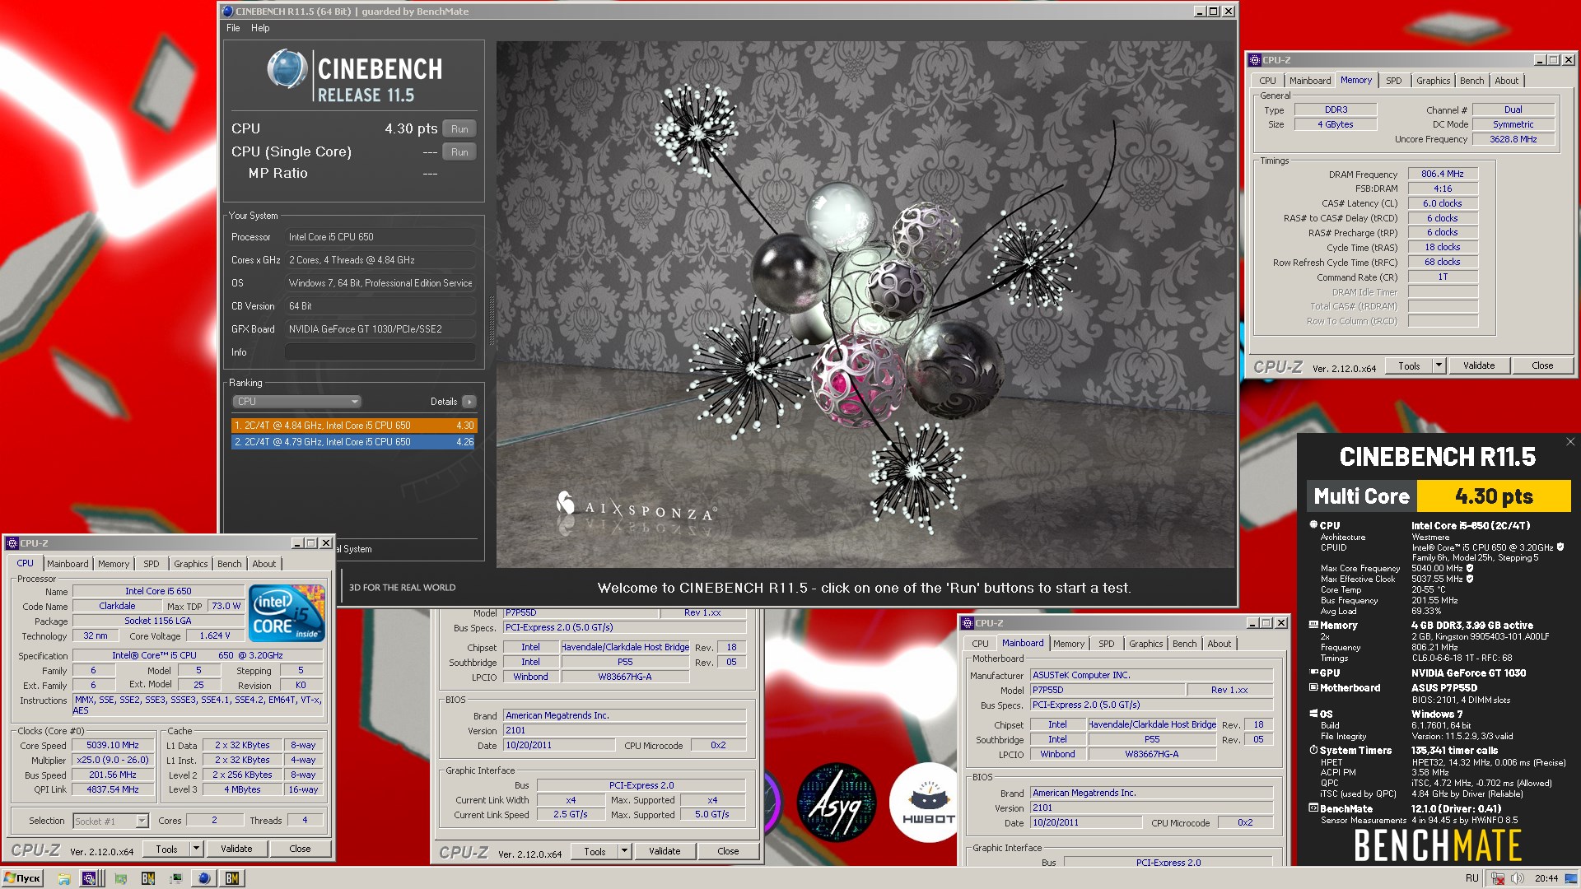Open the File menu in Cinebench
The image size is (1581, 889).
point(233,28)
